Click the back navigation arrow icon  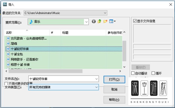(94, 21)
